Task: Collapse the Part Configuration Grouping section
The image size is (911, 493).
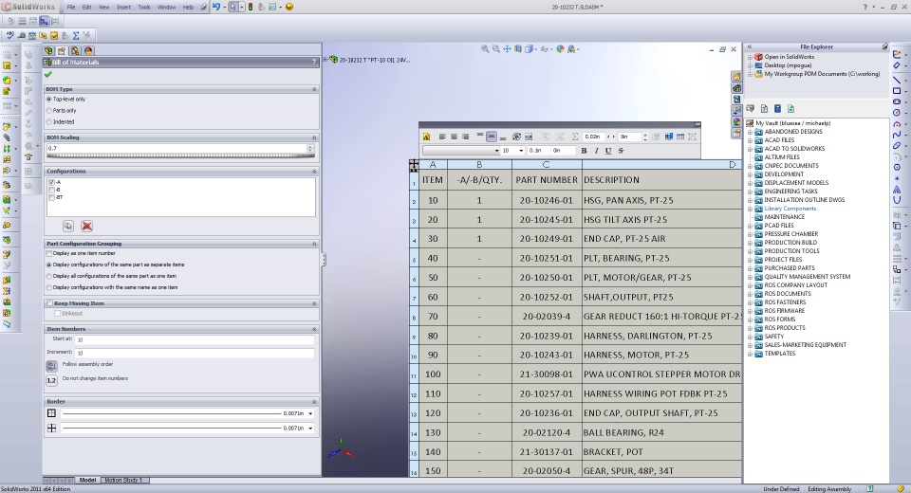Action: pos(314,244)
